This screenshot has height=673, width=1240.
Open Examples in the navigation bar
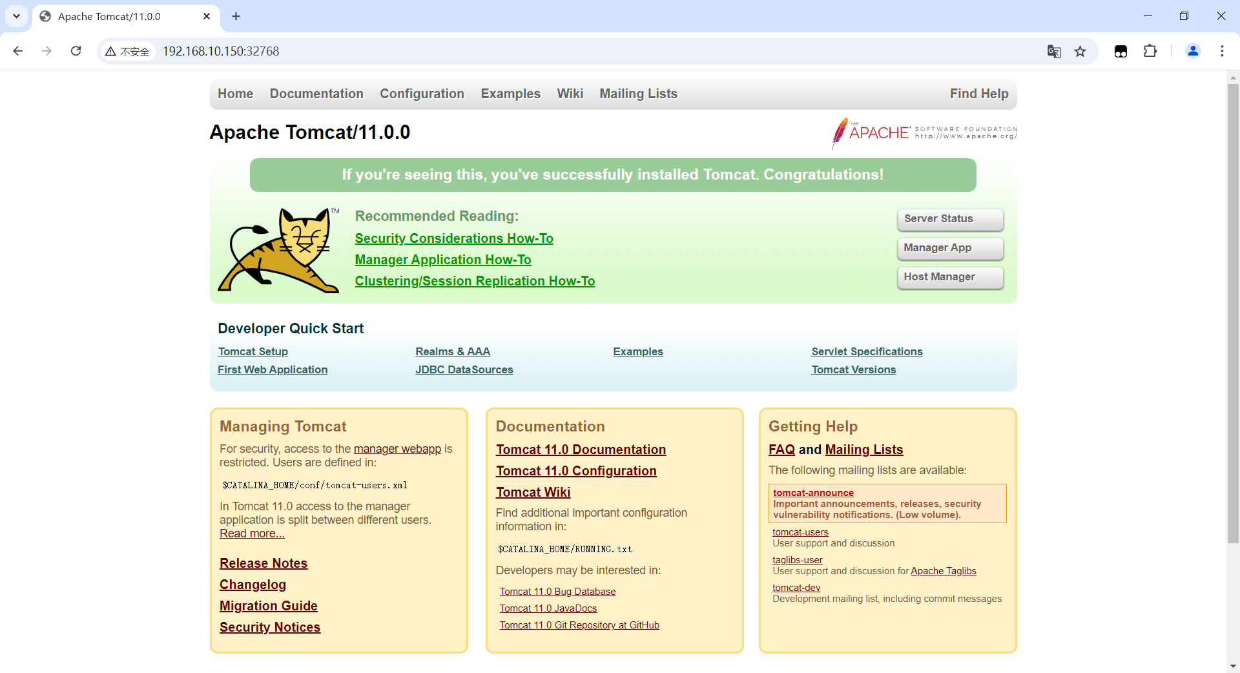coord(510,94)
